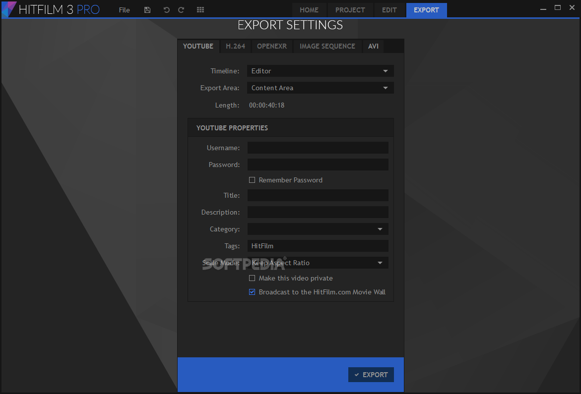Screen dimensions: 581x394
Task: Open the AVI export tab
Action: (373, 46)
